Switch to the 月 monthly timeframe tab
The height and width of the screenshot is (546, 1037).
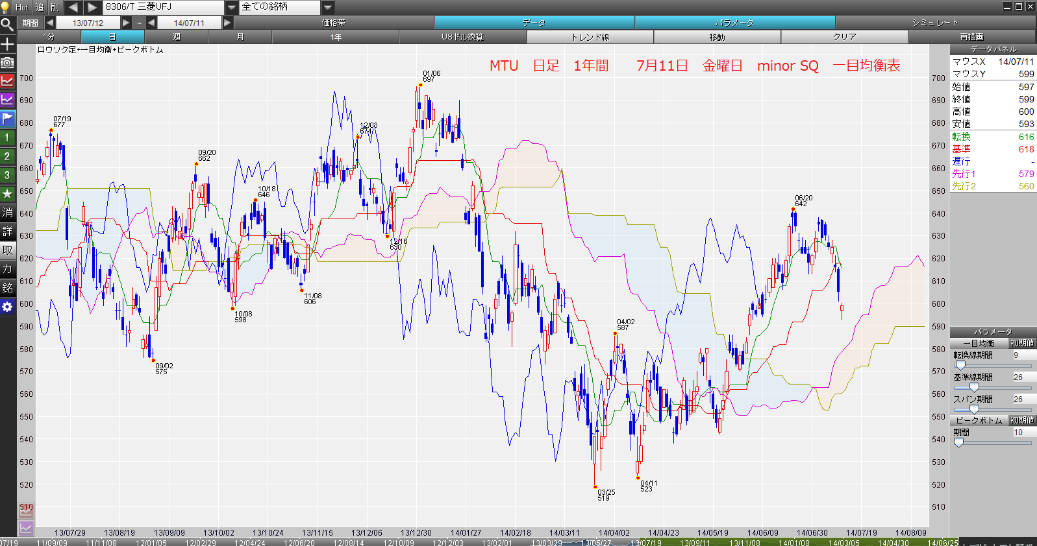240,37
